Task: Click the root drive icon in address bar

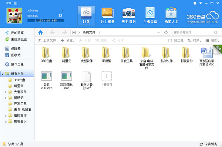Action: pos(74,33)
